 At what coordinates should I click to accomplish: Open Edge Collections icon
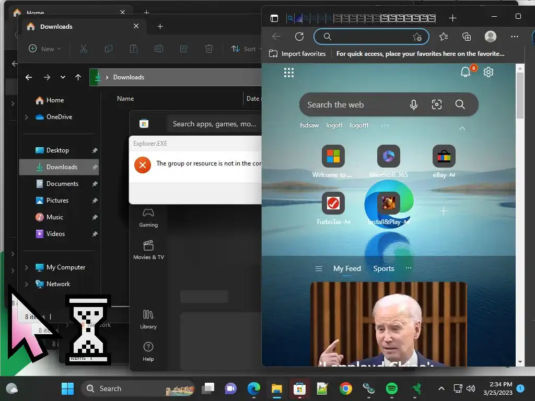point(467,37)
